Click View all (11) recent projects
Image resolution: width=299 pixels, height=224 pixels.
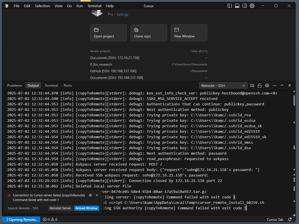point(199,51)
